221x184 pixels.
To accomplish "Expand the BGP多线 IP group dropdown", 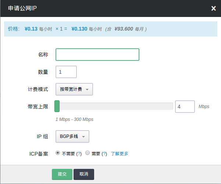I will tap(72, 136).
